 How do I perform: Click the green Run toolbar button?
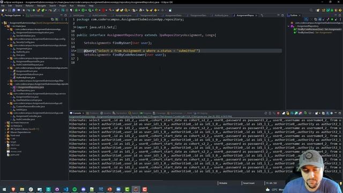pos(83,10)
